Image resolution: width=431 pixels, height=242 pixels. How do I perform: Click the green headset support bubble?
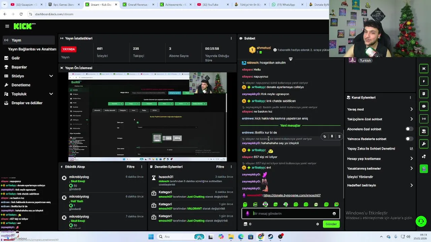[x=421, y=221]
